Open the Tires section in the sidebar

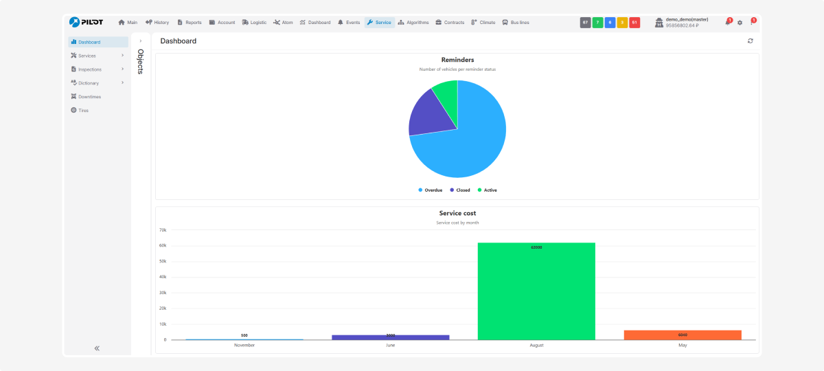coord(83,111)
